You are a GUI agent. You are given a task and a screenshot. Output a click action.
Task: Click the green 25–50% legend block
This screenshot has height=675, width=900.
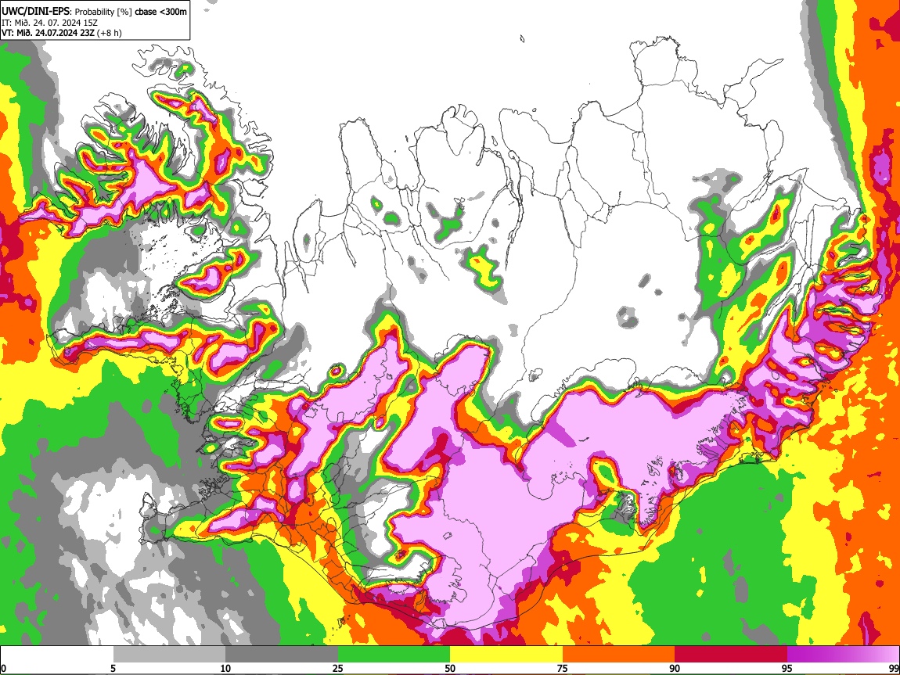click(x=394, y=655)
